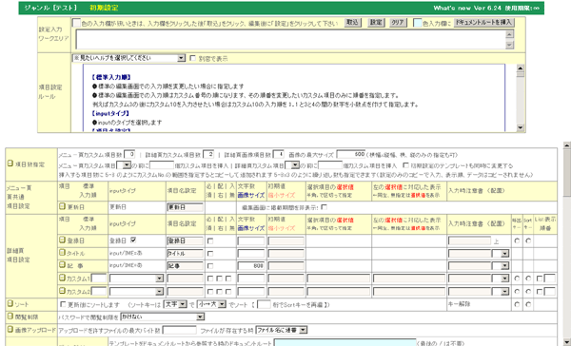
Task: Enable 初期設定のテンプレートも同時に変更する checkbox
Action: [405, 165]
